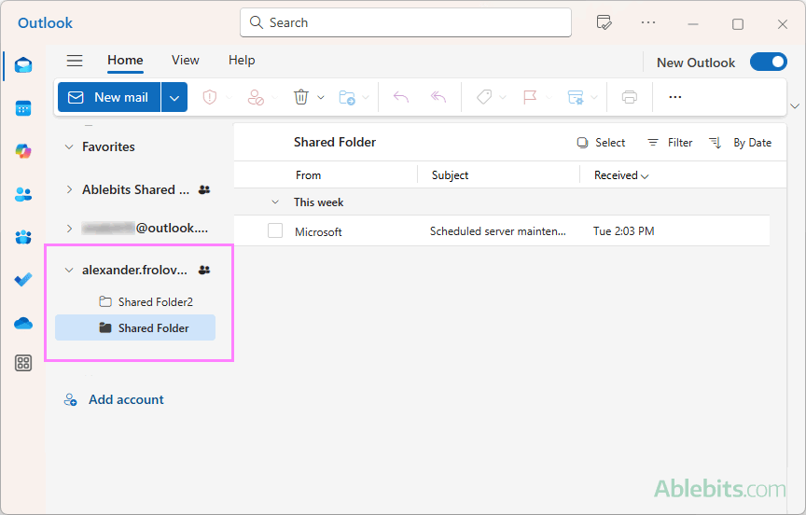Open People contacts in sidebar
The image size is (806, 515).
pos(23,194)
